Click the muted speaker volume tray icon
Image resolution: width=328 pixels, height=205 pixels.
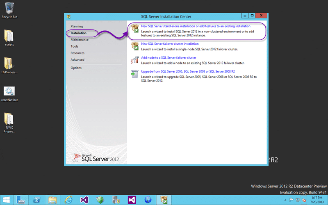[304, 200]
